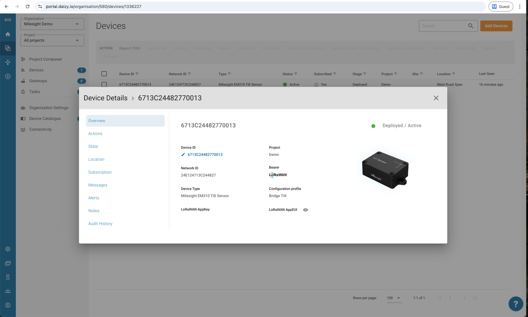528x317 pixels.
Task: Click the browser address bar URL
Action: click(94, 7)
